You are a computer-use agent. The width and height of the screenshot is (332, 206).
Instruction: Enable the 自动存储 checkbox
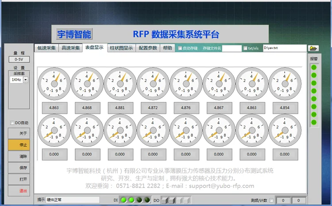point(180,48)
